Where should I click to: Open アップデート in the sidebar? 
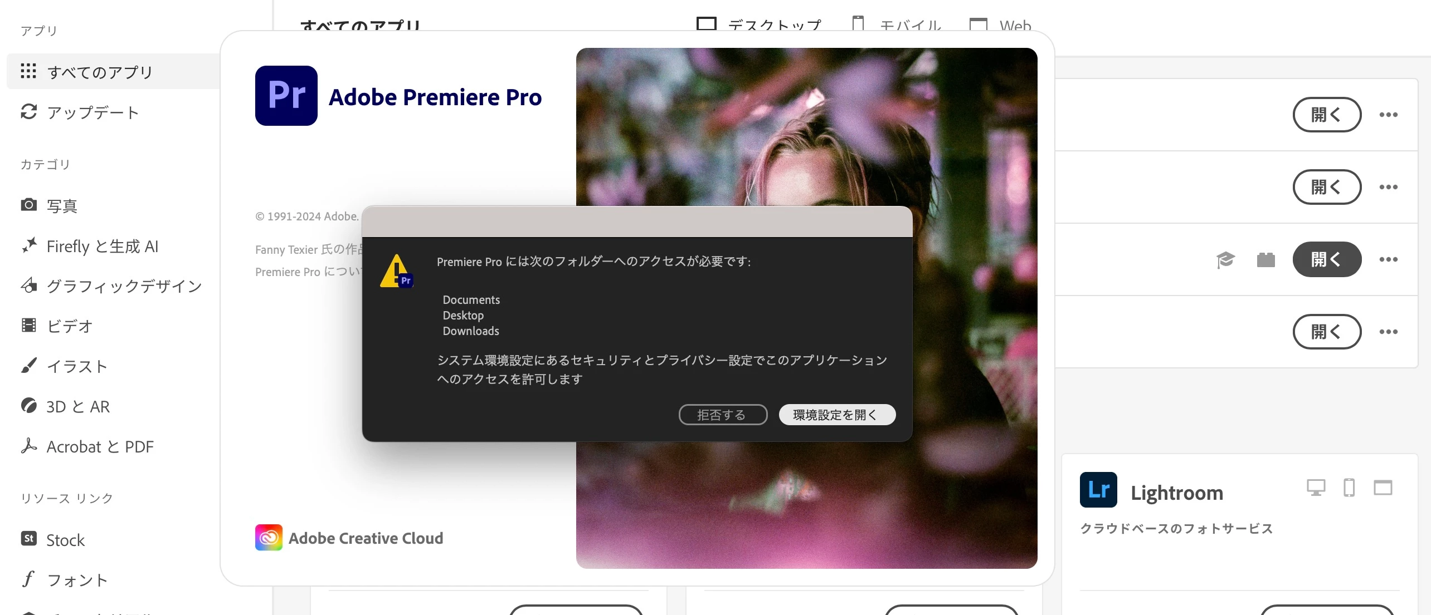pyautogui.click(x=93, y=112)
